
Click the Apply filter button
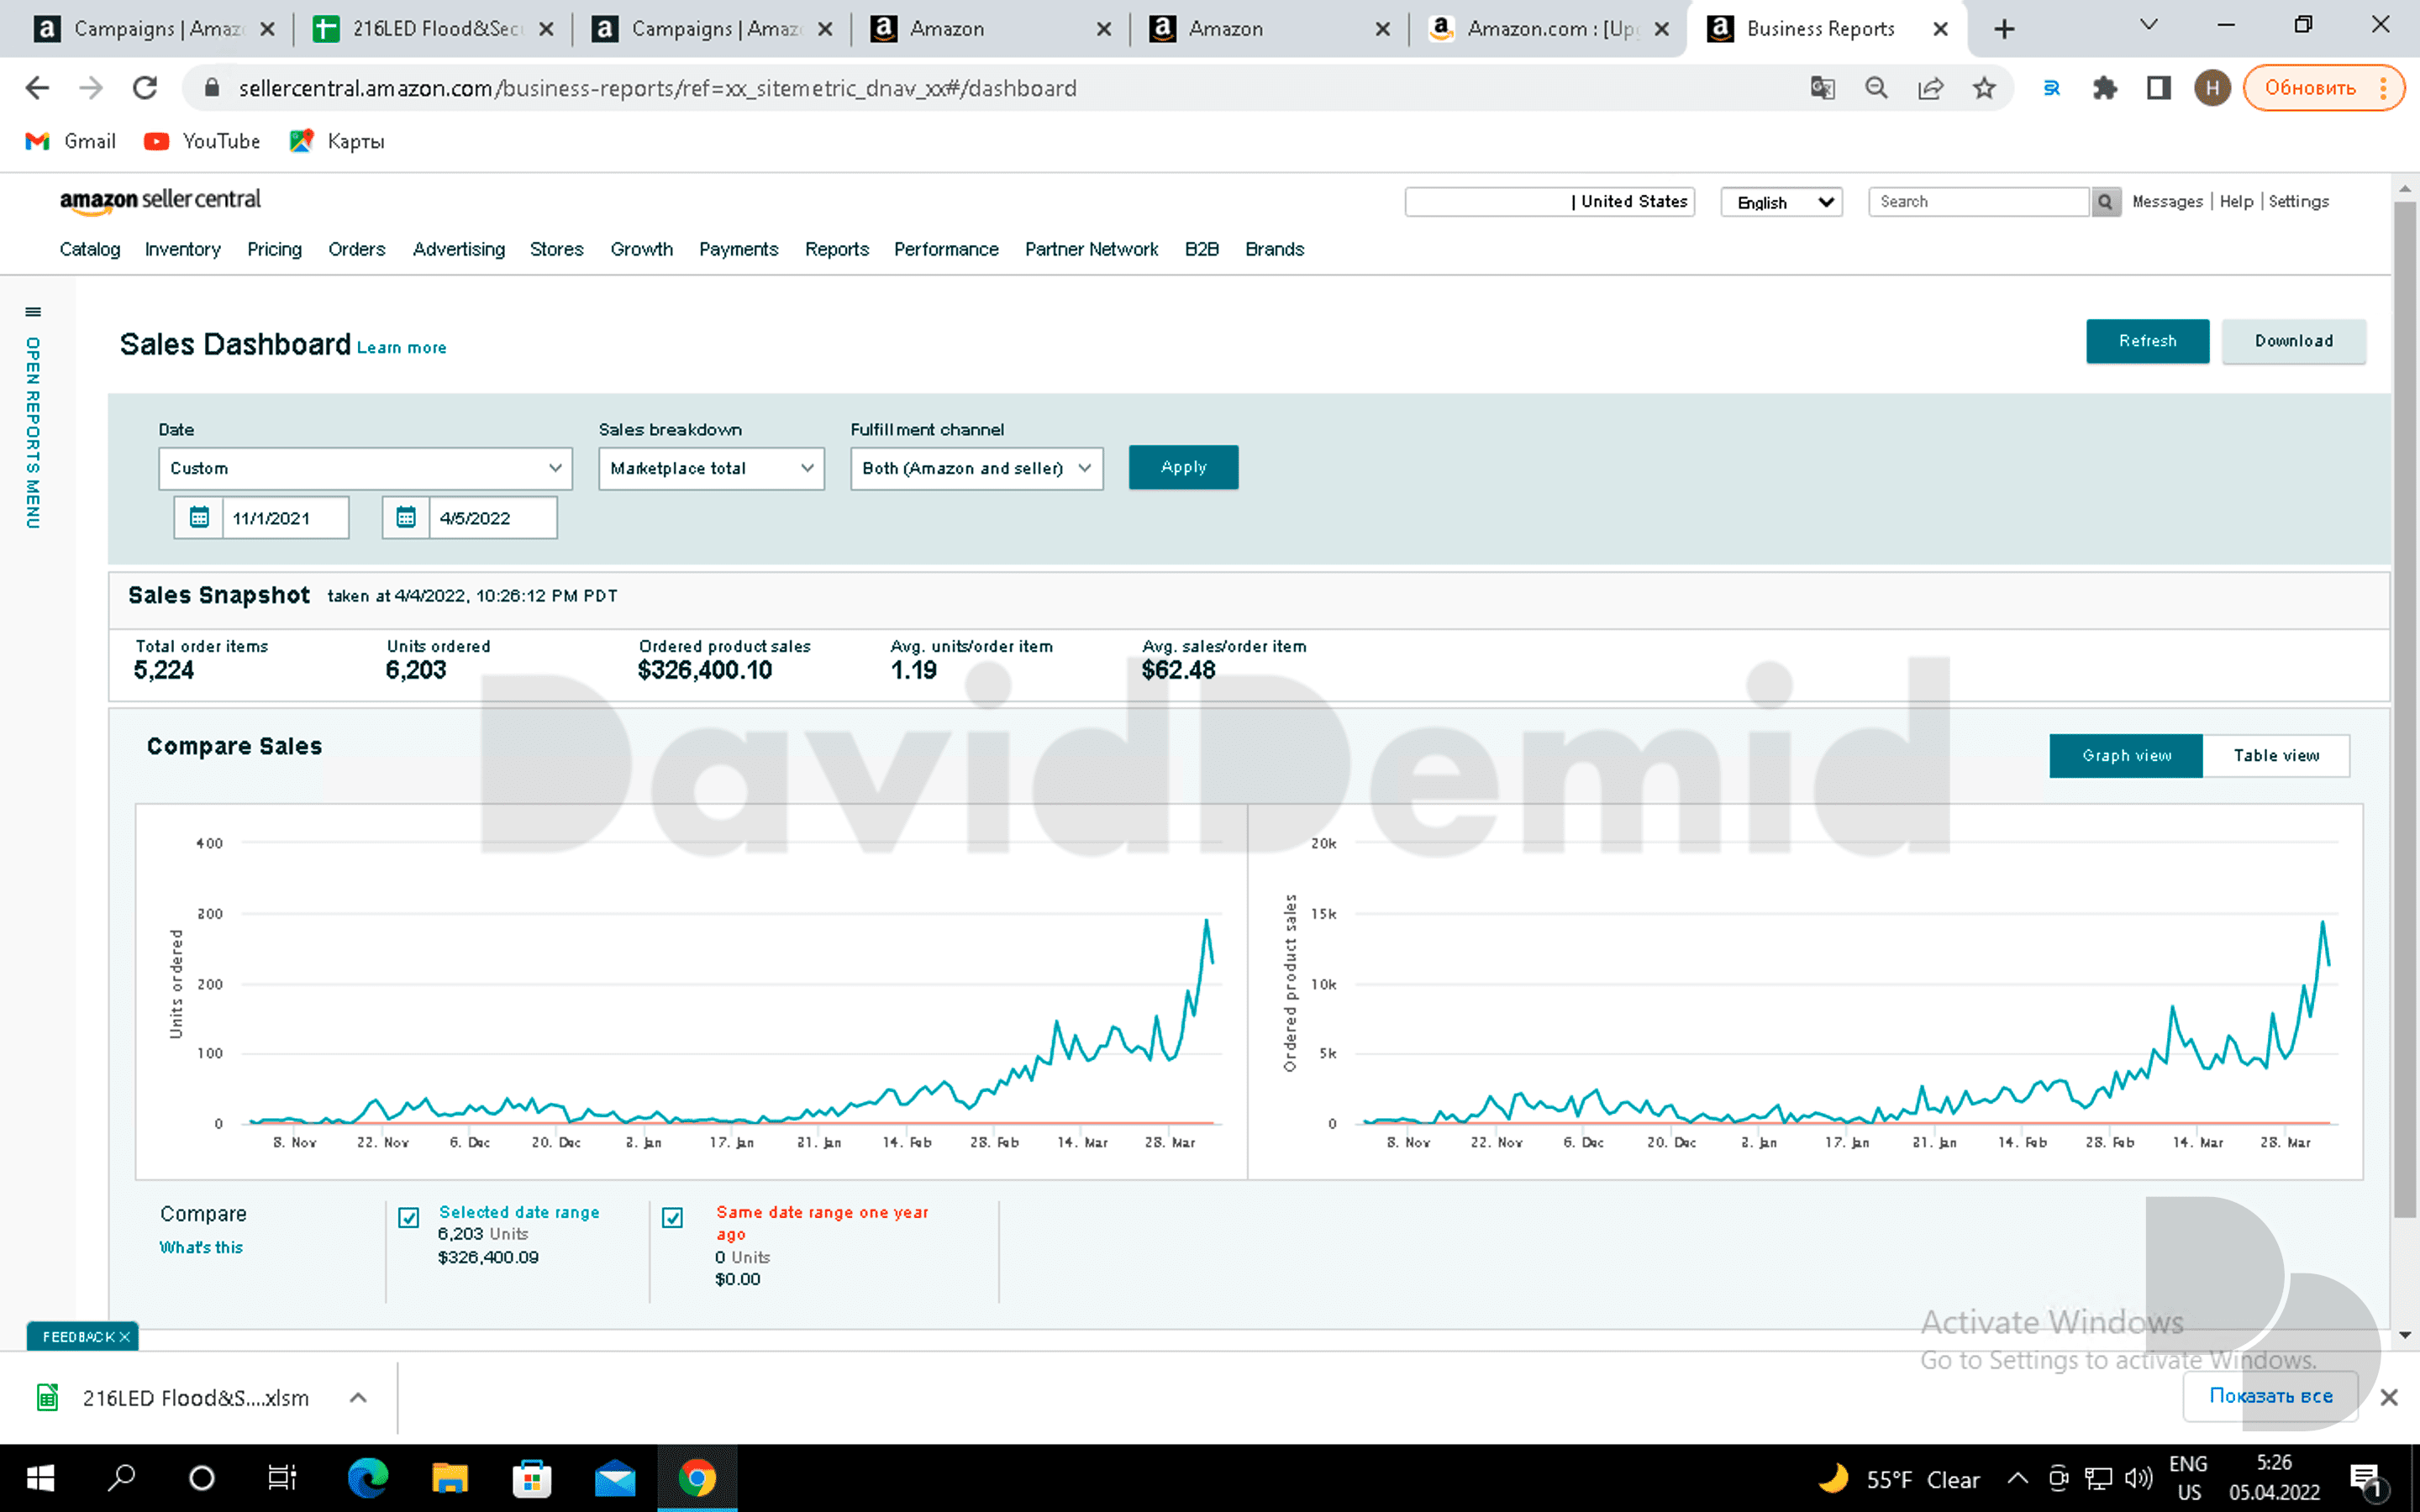coord(1183,467)
